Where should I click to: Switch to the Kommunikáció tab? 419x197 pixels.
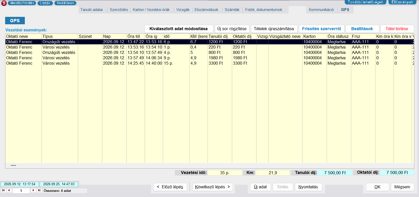(x=321, y=10)
